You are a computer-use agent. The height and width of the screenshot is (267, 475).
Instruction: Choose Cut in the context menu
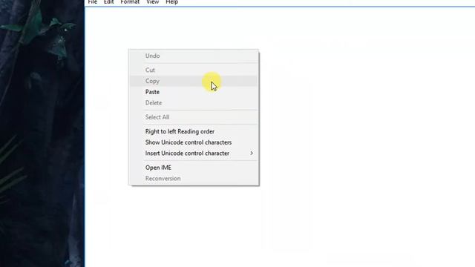point(194,70)
